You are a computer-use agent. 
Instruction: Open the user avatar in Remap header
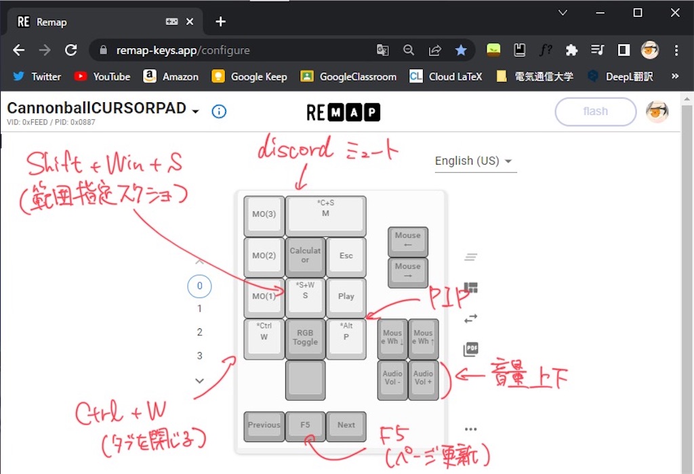tap(657, 112)
